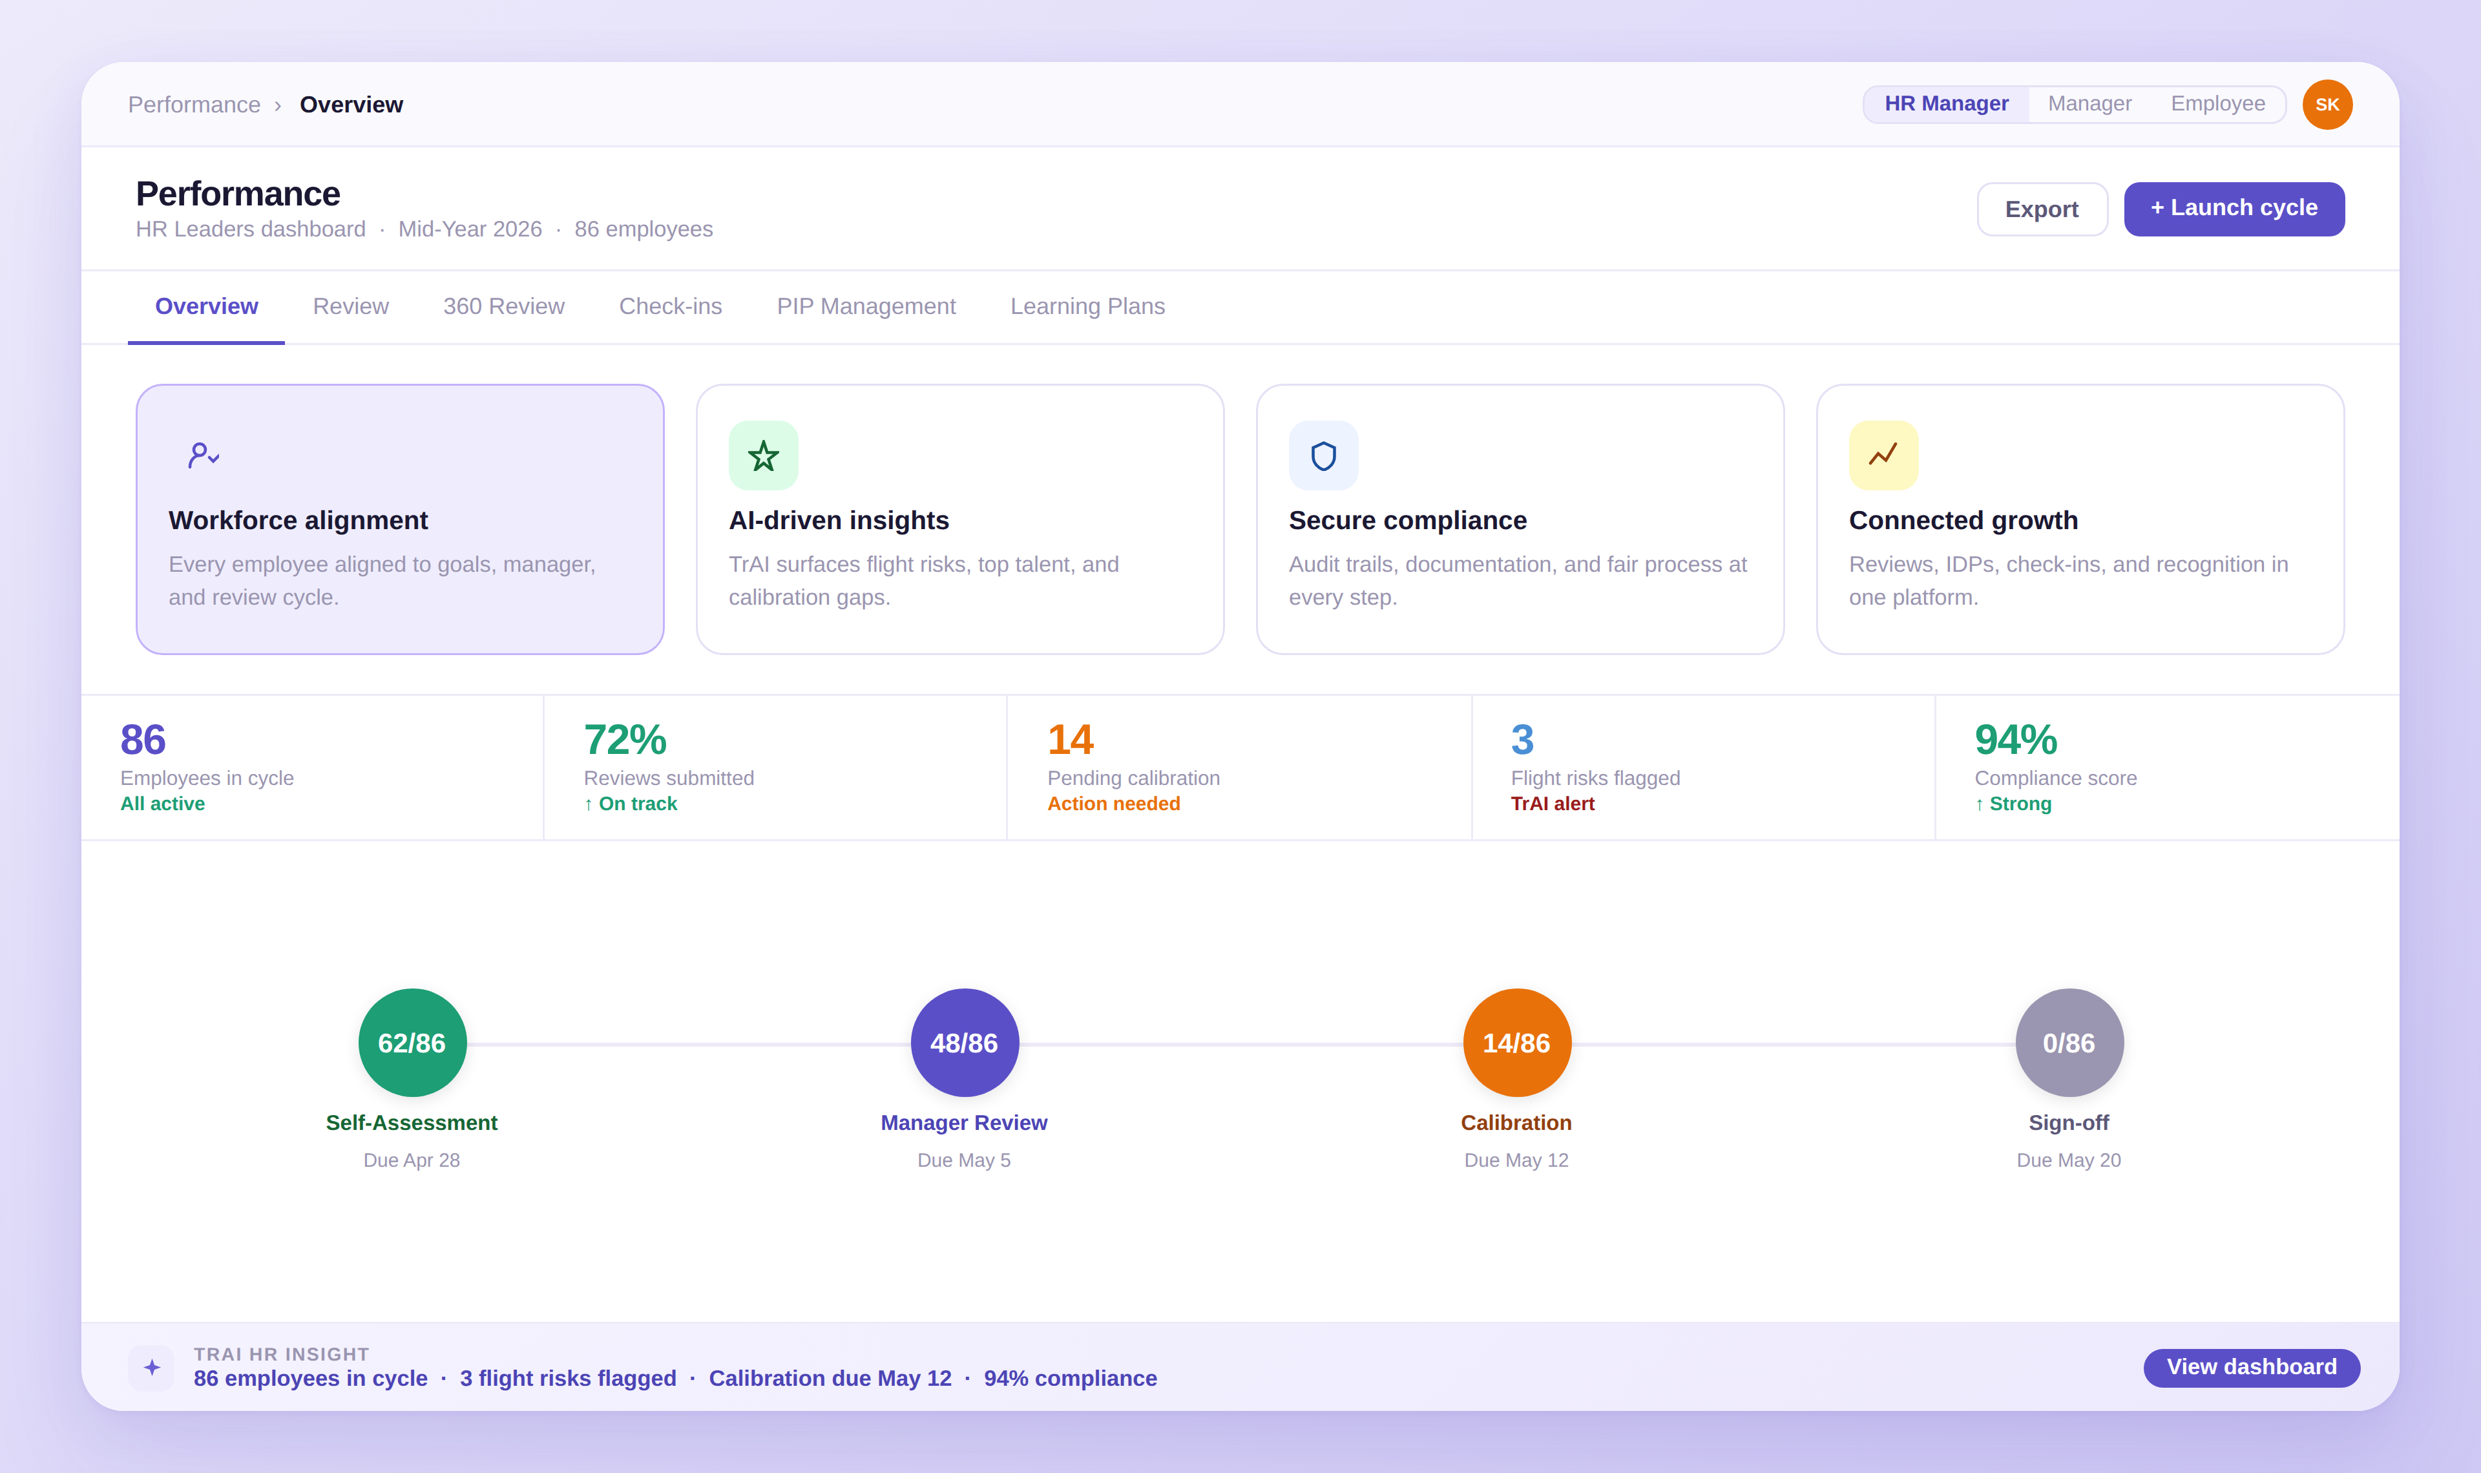Switch role to Manager view
Screen dimensions: 2481x1473
coord(2089,103)
